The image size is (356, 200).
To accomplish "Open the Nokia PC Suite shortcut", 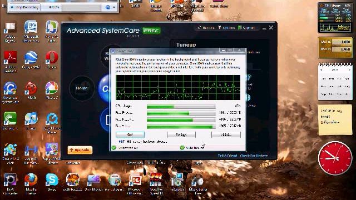I will (x=52, y=31).
